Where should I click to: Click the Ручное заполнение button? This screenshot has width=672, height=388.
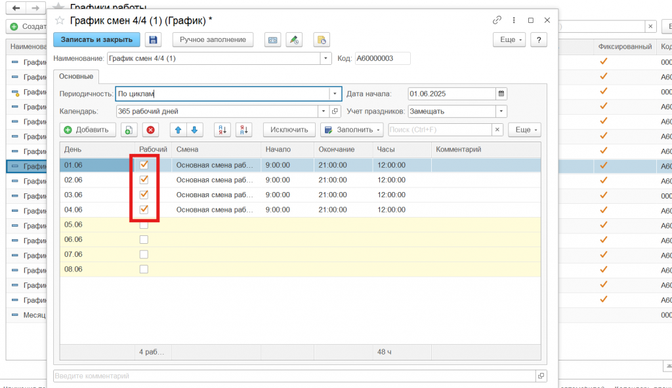[x=213, y=40]
